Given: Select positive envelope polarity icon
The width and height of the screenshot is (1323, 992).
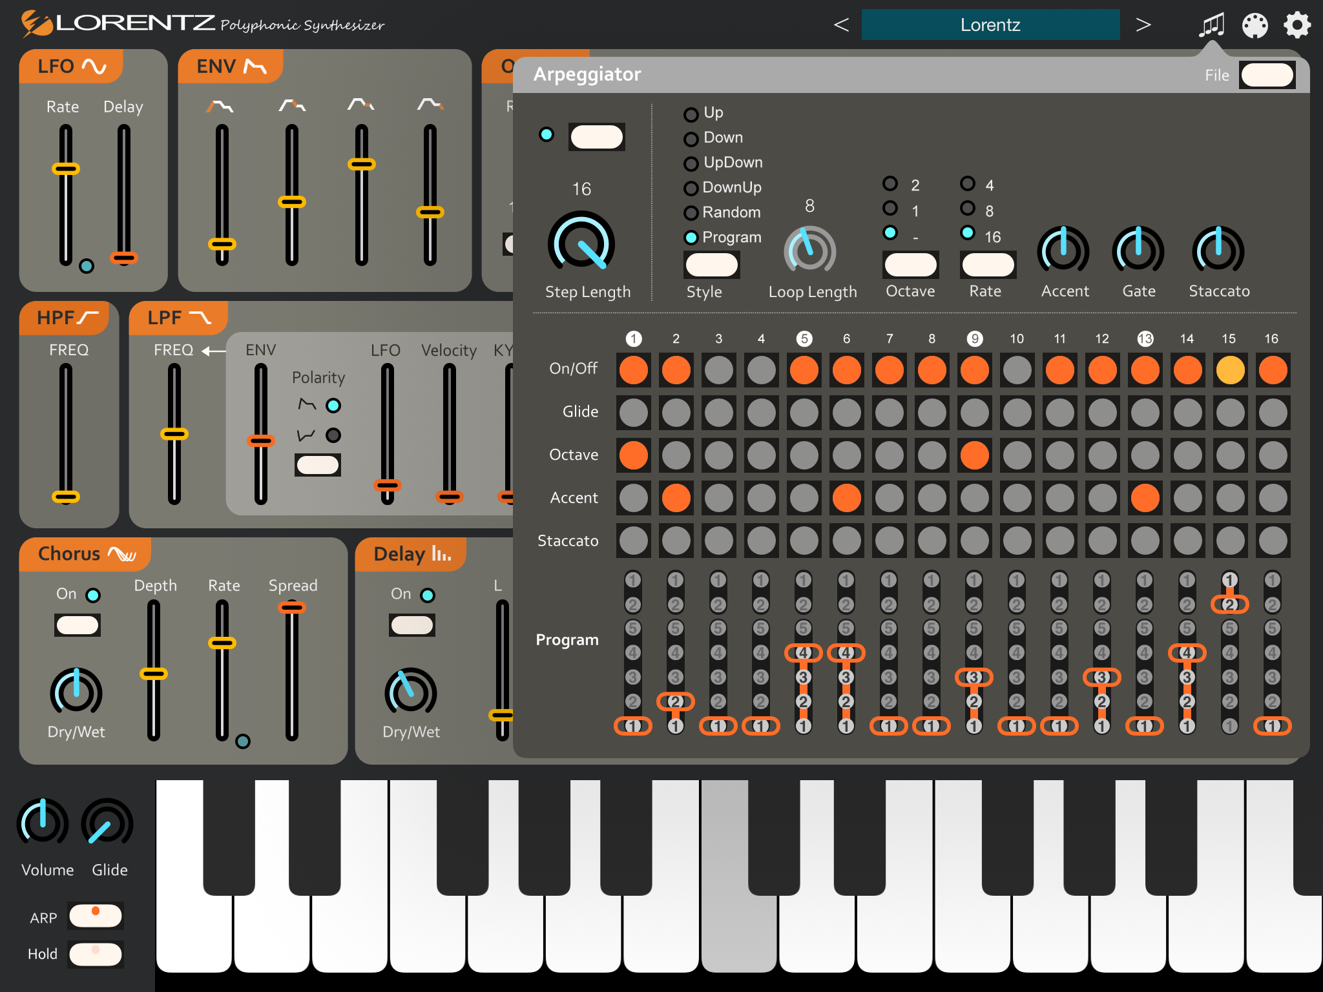Looking at the screenshot, I should pyautogui.click(x=307, y=405).
